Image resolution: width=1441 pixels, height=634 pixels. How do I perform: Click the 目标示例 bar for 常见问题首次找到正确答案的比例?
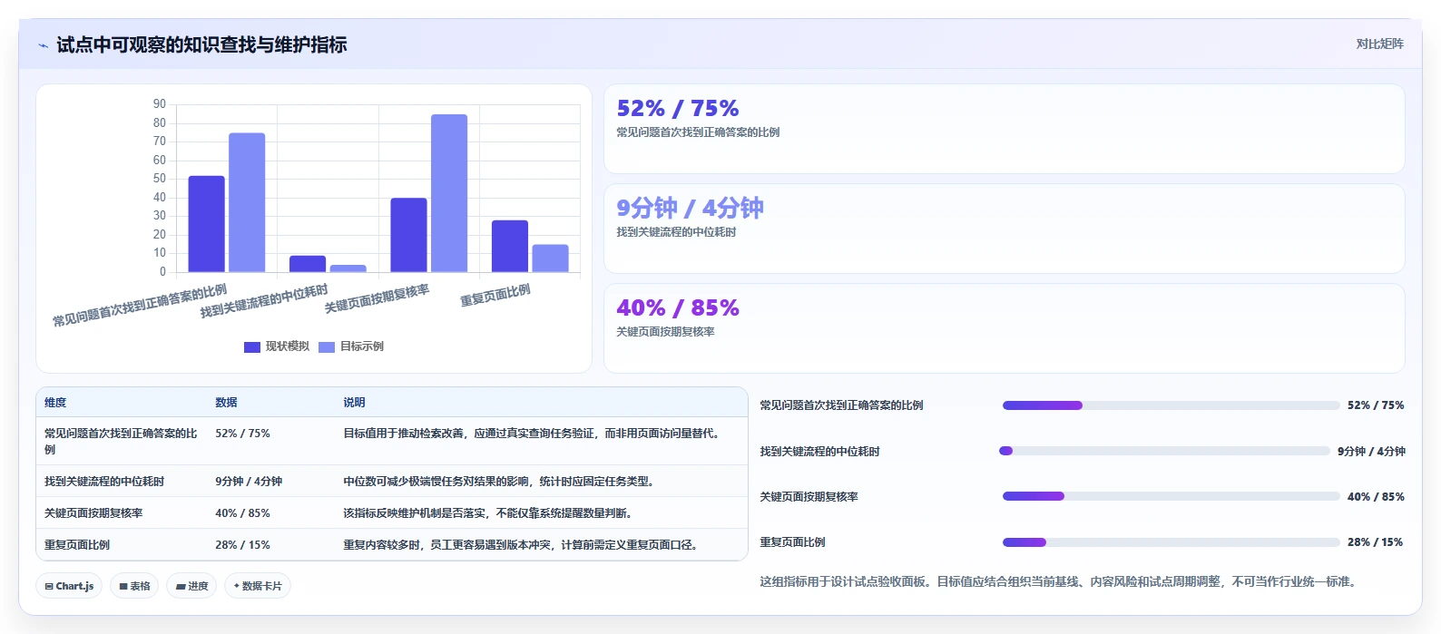(247, 202)
